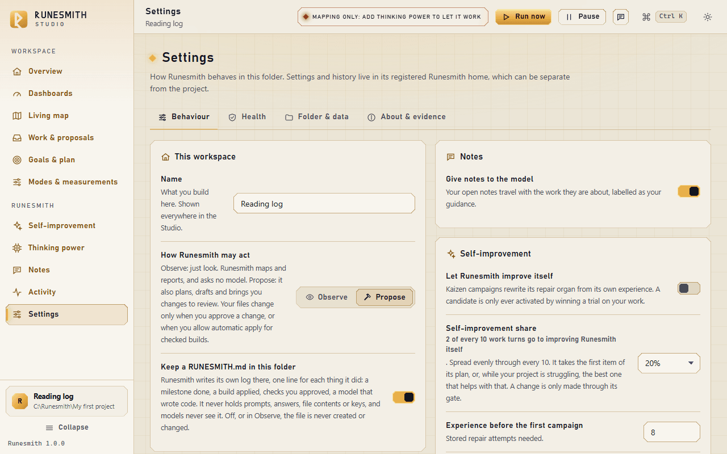727x454 pixels.
Task: Click the Experience before first campaign field
Action: (x=672, y=432)
